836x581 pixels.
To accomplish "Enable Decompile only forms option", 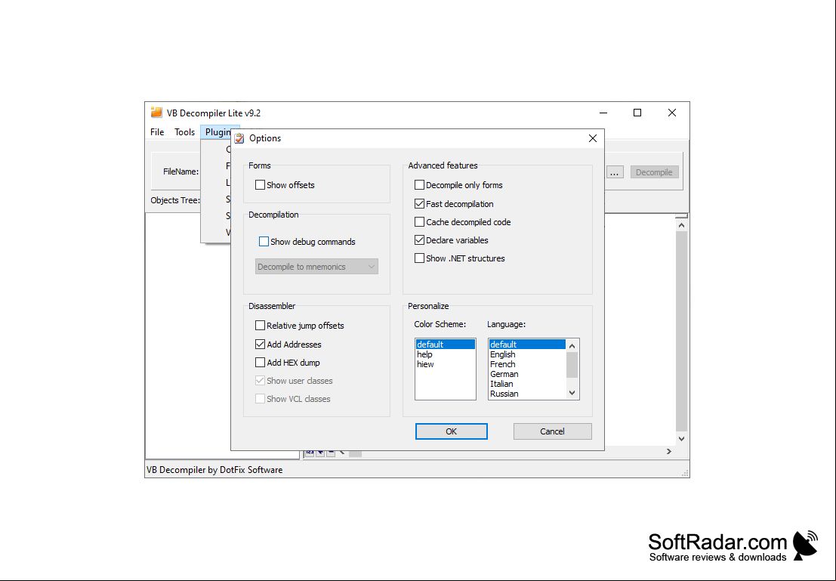I will pyautogui.click(x=420, y=185).
